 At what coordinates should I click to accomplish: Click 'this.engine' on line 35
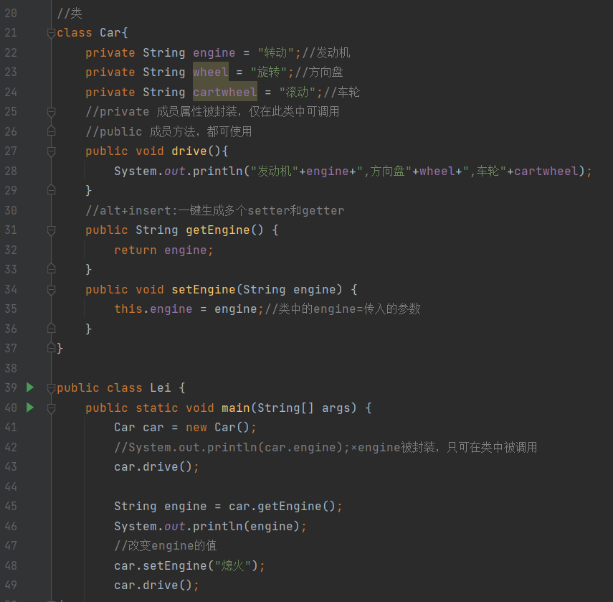(x=153, y=309)
